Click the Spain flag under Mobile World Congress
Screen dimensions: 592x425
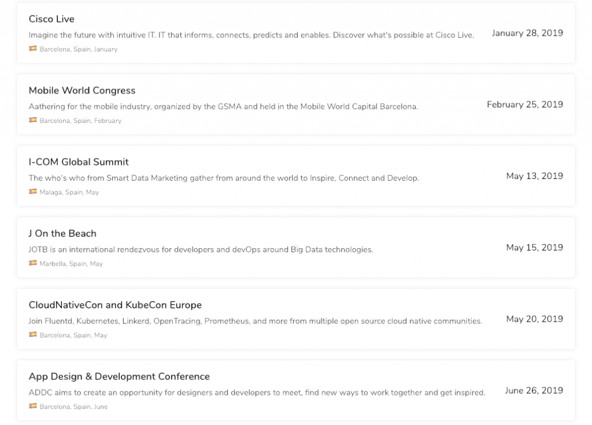[x=33, y=120]
